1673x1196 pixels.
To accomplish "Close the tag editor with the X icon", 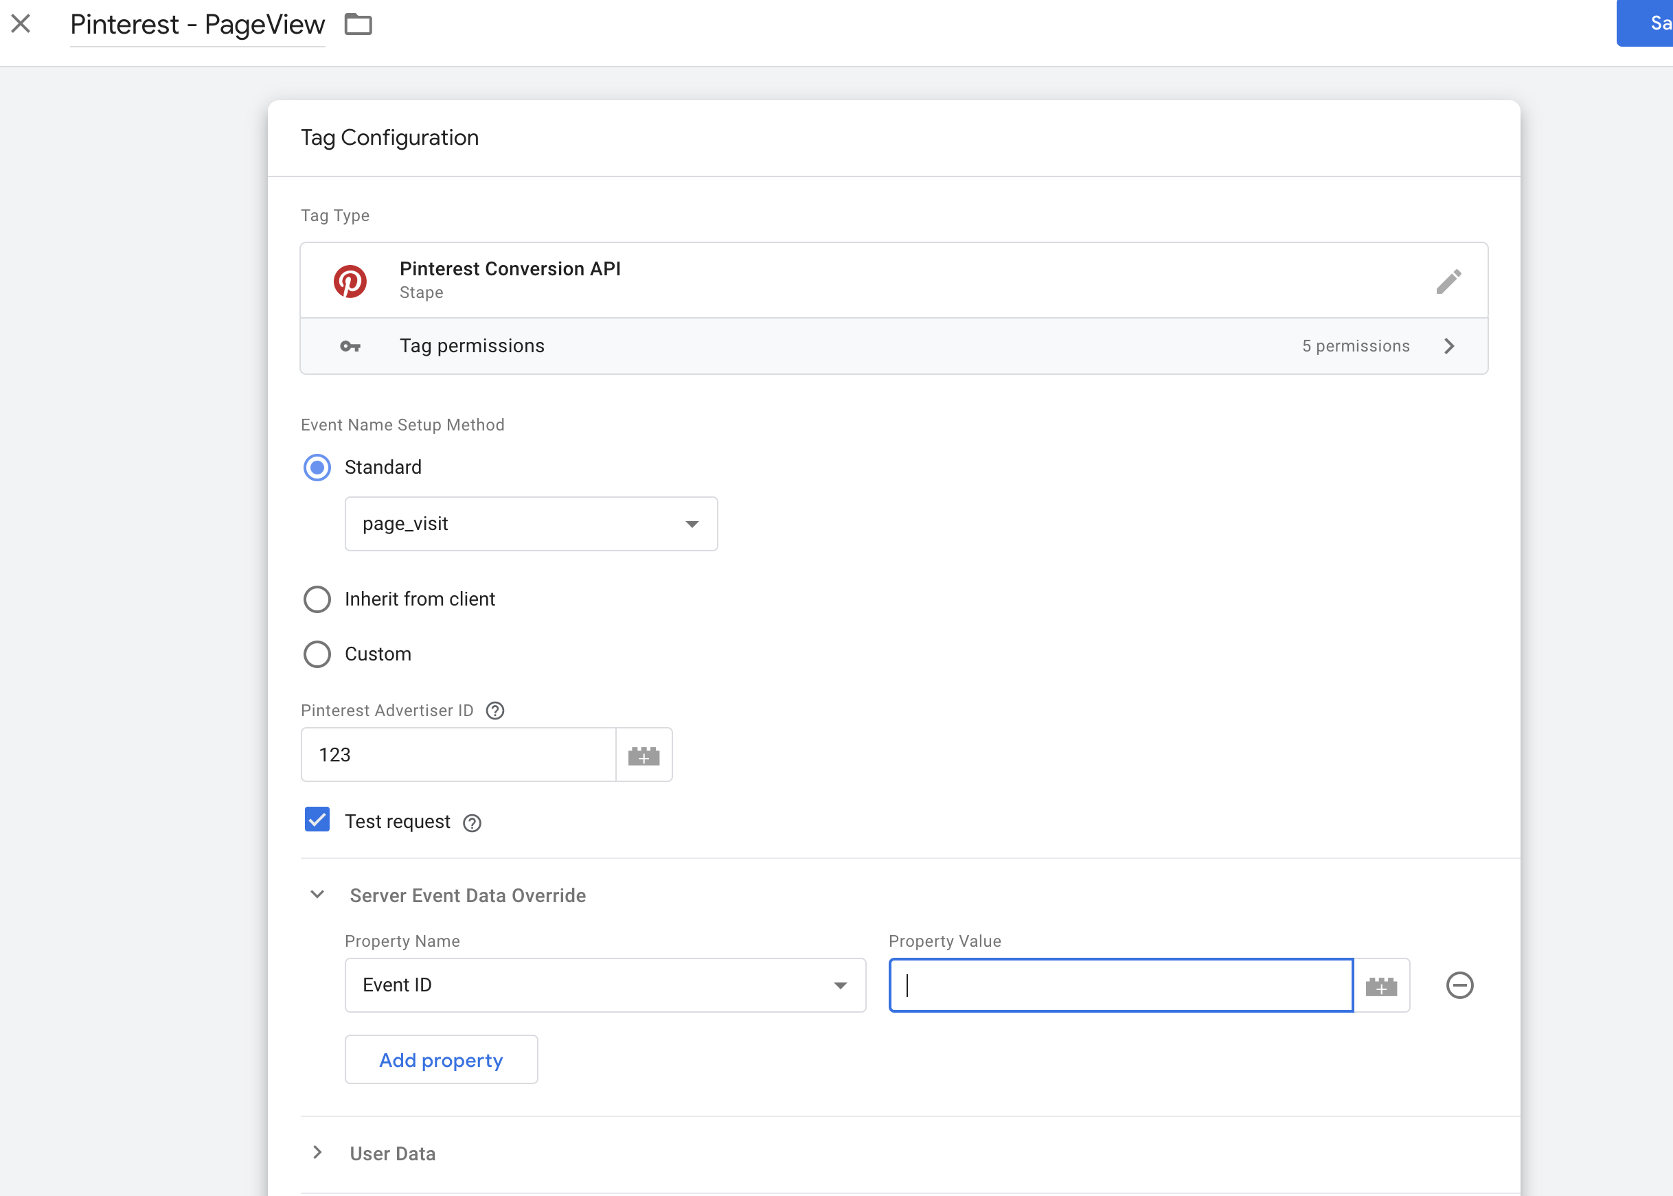I will click(21, 23).
